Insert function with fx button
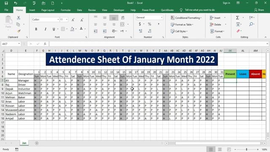The image size is (270, 152). (x=45, y=44)
